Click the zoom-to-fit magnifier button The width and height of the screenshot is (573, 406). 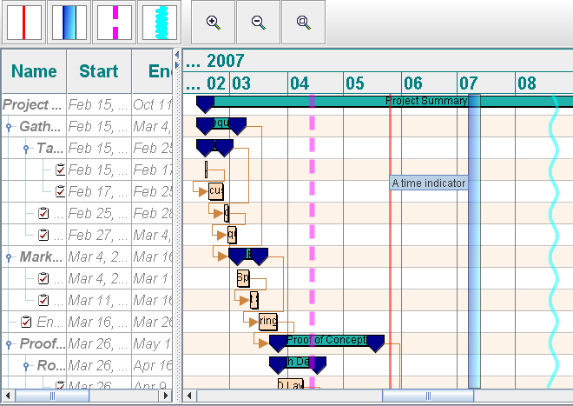click(304, 23)
